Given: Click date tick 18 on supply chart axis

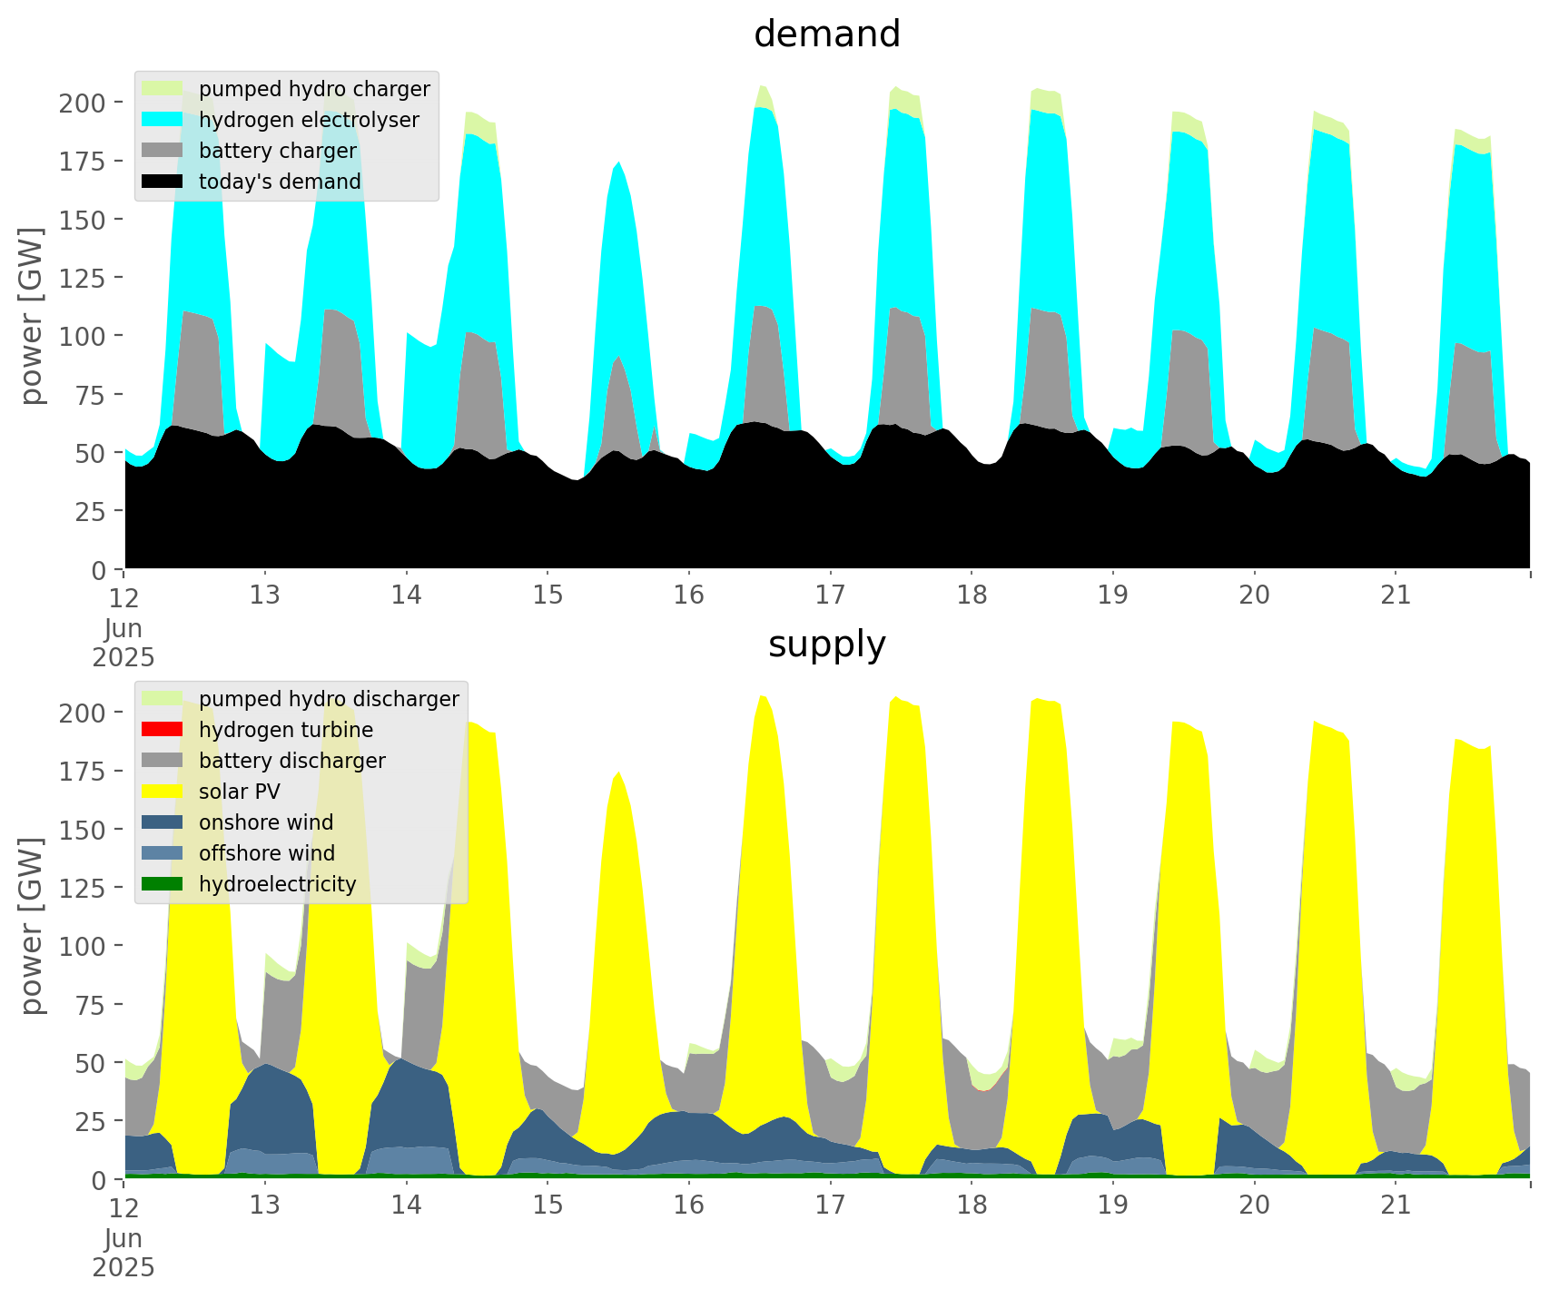Looking at the screenshot, I should pos(972,1206).
